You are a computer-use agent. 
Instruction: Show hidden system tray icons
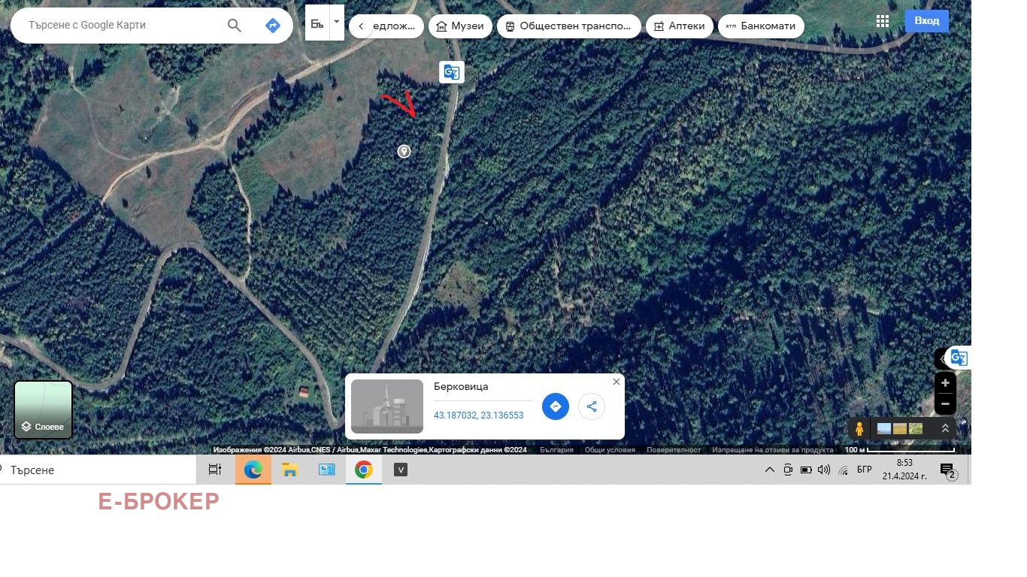point(769,470)
